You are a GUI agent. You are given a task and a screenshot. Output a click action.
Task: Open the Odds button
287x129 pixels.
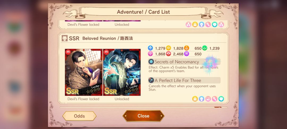[79, 116]
